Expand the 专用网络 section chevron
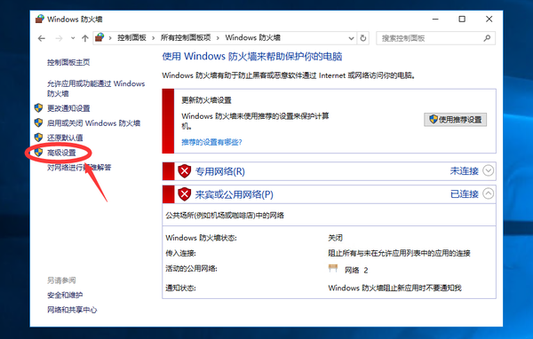The width and height of the screenshot is (533, 339). 488,170
